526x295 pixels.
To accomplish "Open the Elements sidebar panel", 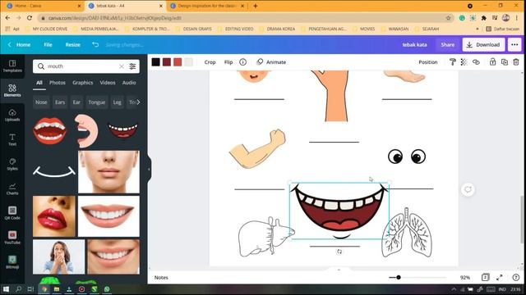I will (12, 91).
